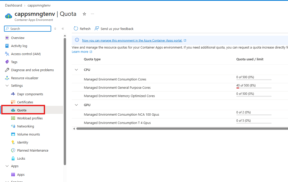Viewport: 288px width, 182px height.
Task: Click the Volume mounts icon
Action: click(x=13, y=134)
